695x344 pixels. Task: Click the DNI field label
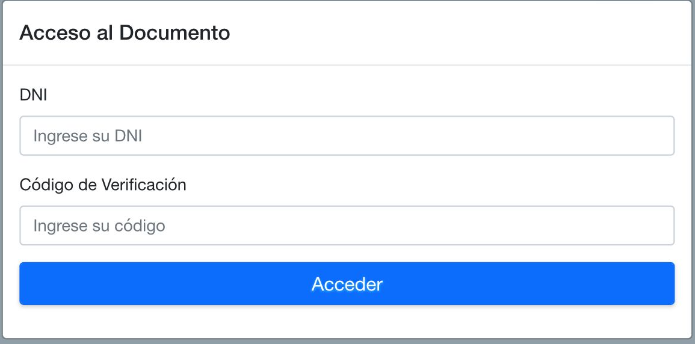34,94
